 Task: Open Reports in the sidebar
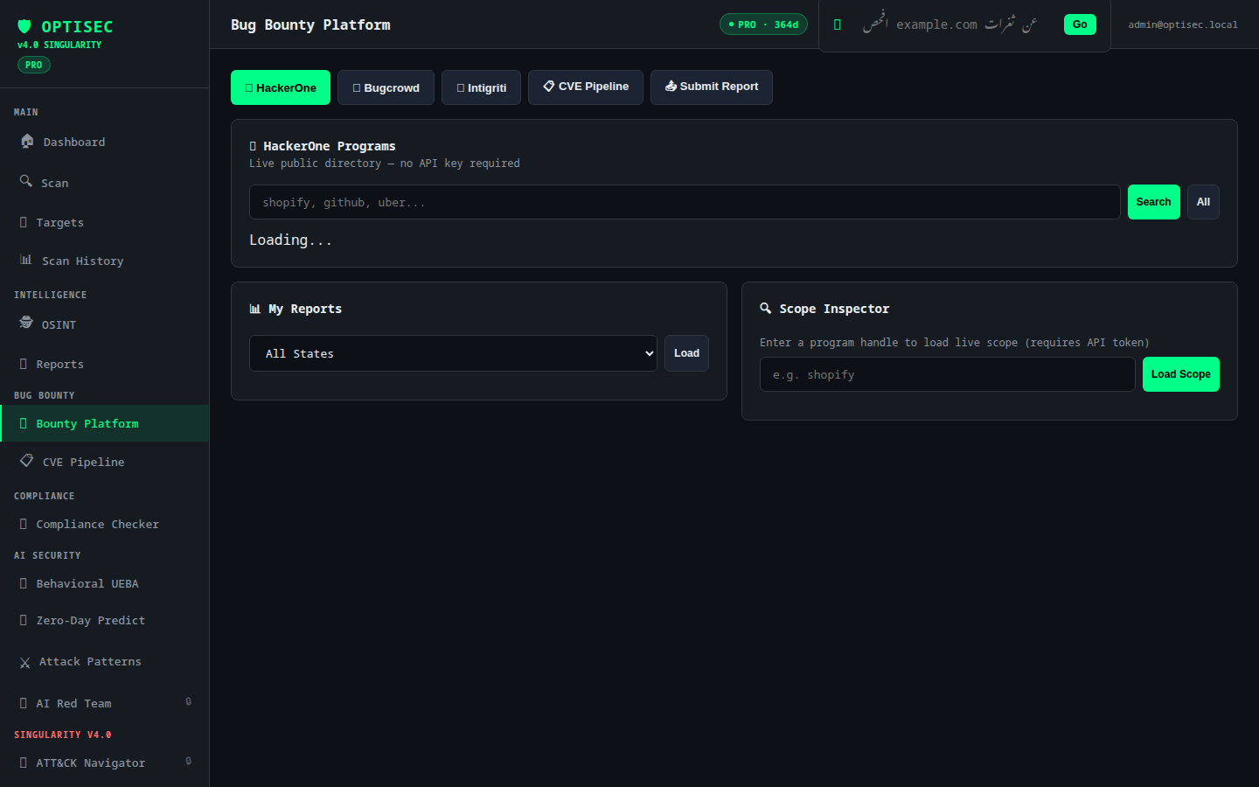click(105, 364)
